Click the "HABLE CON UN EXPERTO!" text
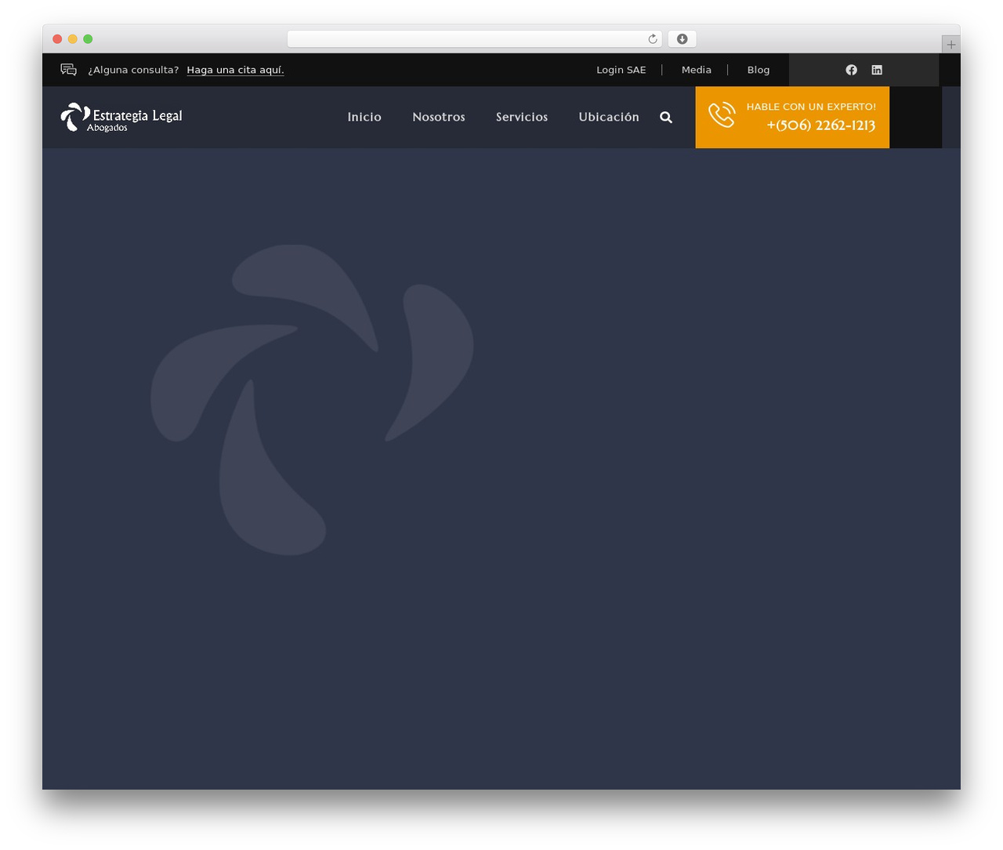 point(811,107)
